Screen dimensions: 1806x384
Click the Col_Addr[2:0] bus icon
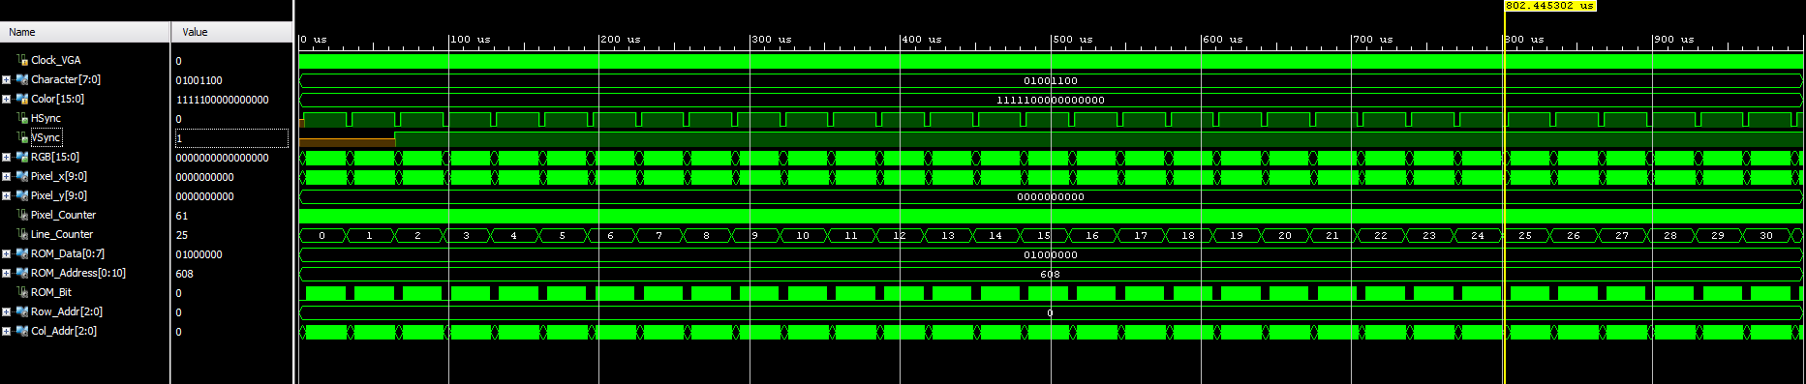22,331
